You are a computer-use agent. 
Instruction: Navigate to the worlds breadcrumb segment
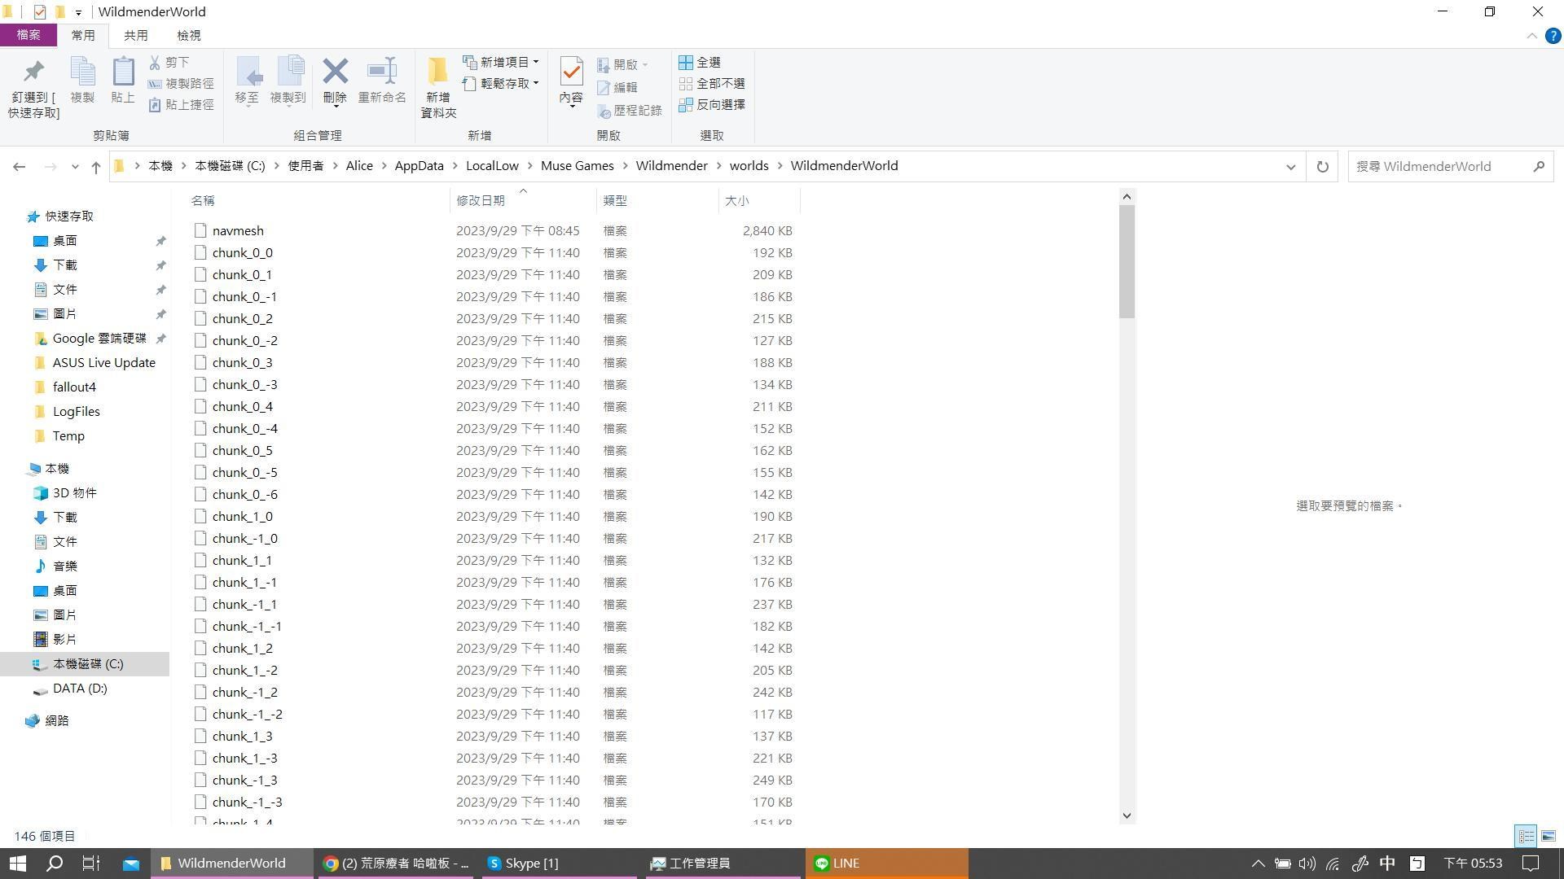point(749,166)
